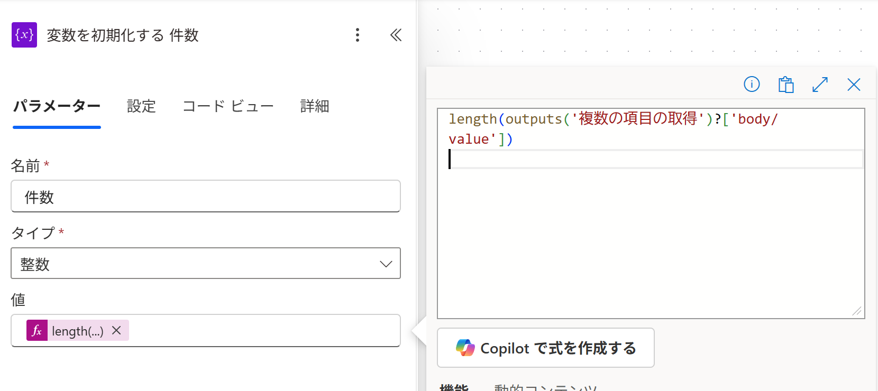
Task: Click the 名前 field containing 件数
Action: (x=205, y=197)
